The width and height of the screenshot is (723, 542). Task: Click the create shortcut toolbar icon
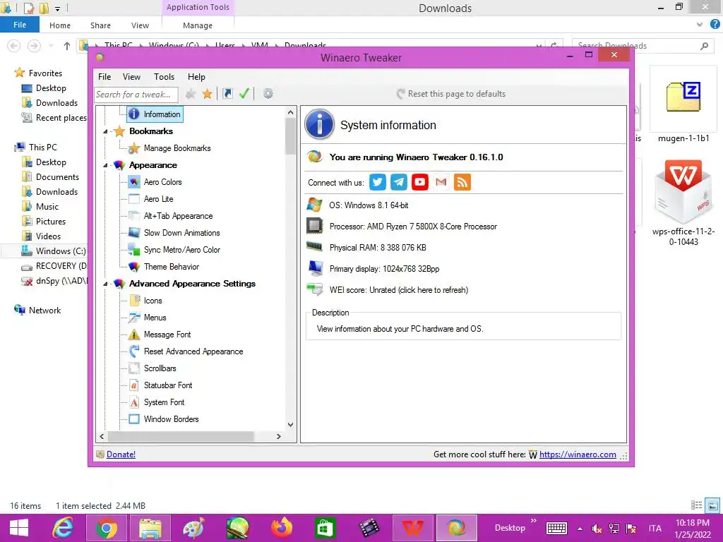tap(227, 94)
